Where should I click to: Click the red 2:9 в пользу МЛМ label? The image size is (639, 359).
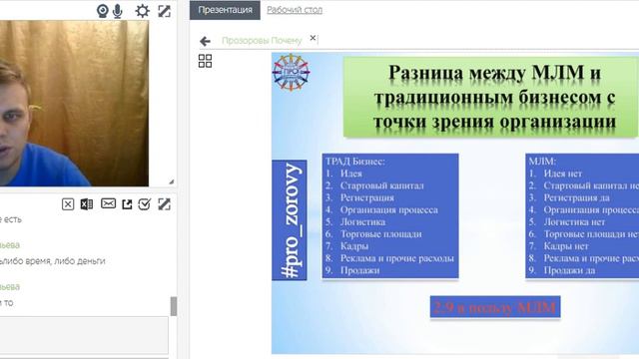[x=495, y=307]
